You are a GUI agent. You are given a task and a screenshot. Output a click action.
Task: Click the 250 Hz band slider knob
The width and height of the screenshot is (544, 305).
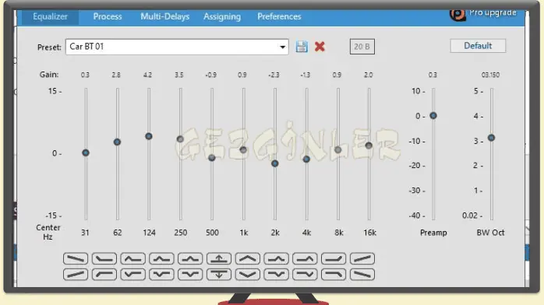pos(180,138)
